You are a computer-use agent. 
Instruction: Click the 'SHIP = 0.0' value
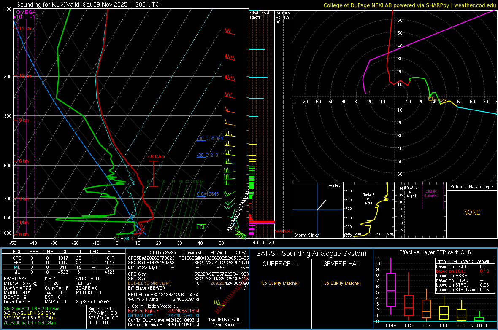click(99, 322)
